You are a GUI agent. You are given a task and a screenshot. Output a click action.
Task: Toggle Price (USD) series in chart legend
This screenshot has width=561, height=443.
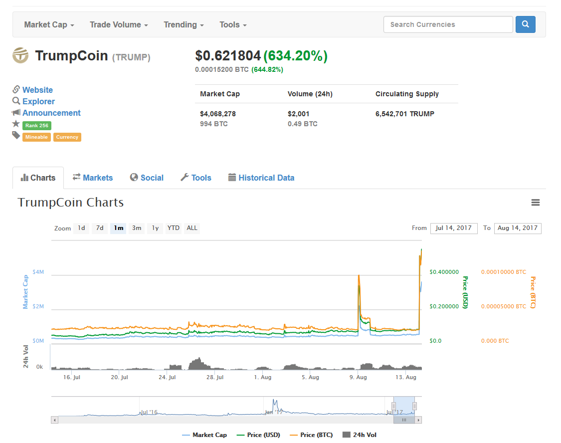click(258, 435)
